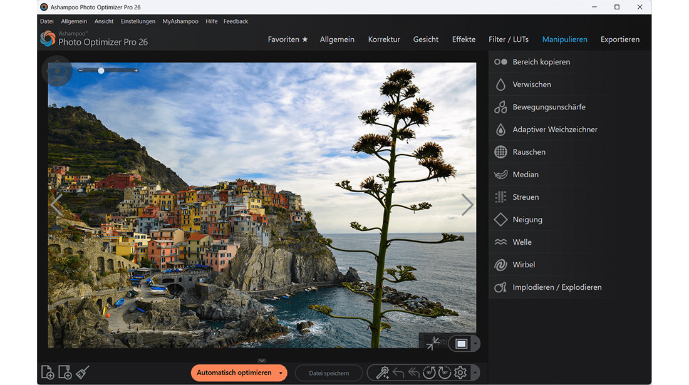Switch to Allgemein category tab

337,39
